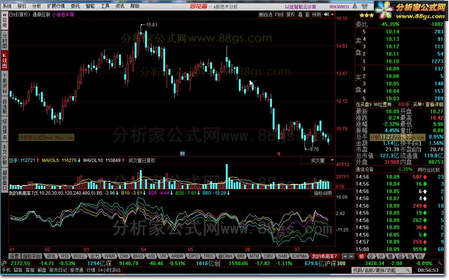This screenshot has height=280, width=449.
Task: Click the shirt skin icon
Action: pos(365,6)
